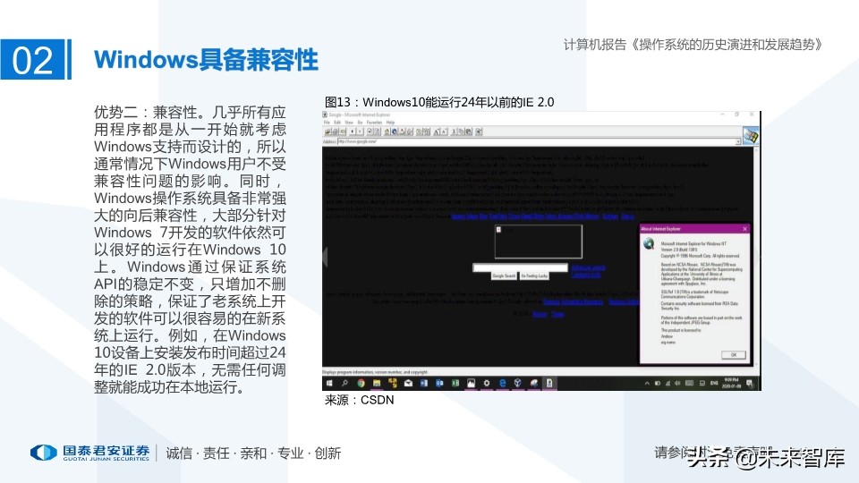Click the Back arrow toolbar button

click(x=353, y=131)
